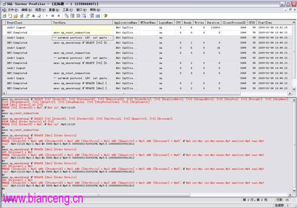
Task: Click the LoginName column header
Action: 166,23
